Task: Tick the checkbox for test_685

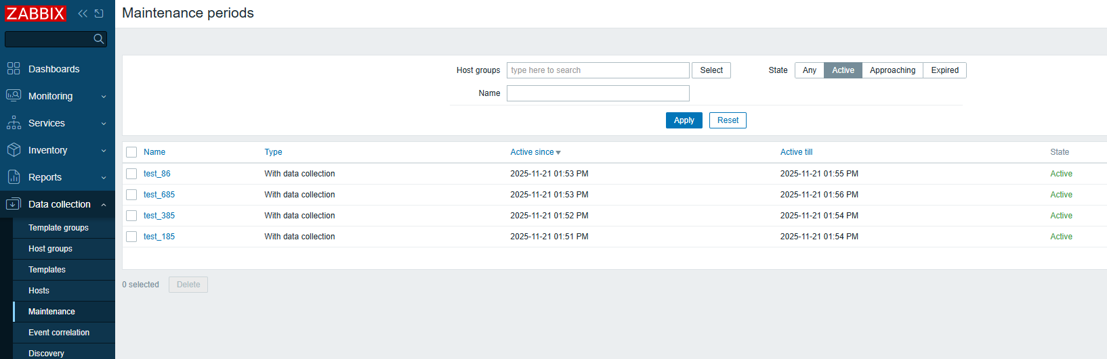Action: (x=131, y=195)
